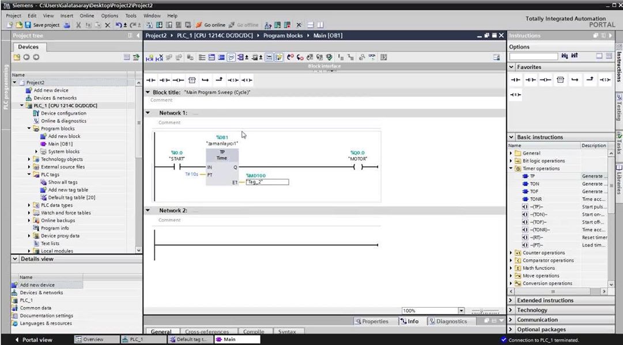Click the Delete X icon beside paste
623x345 pixels.
tap(107, 25)
